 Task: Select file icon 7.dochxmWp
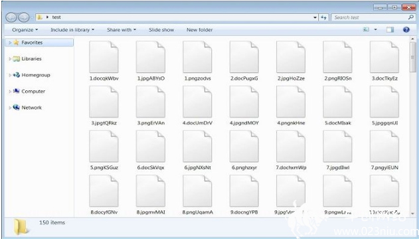pyautogui.click(x=291, y=146)
